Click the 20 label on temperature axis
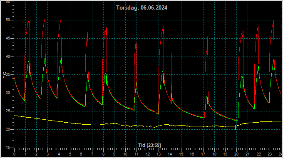283x158 pixels. (8, 129)
